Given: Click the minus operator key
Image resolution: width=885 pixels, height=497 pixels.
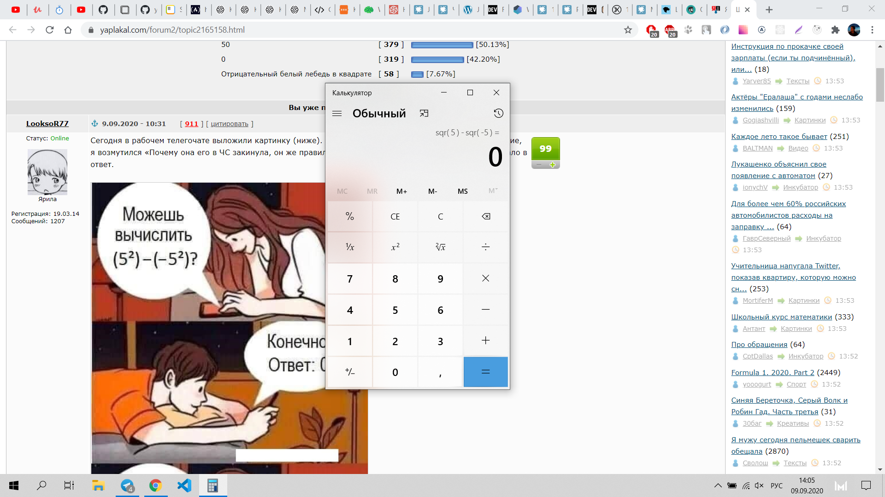Looking at the screenshot, I should 486,310.
